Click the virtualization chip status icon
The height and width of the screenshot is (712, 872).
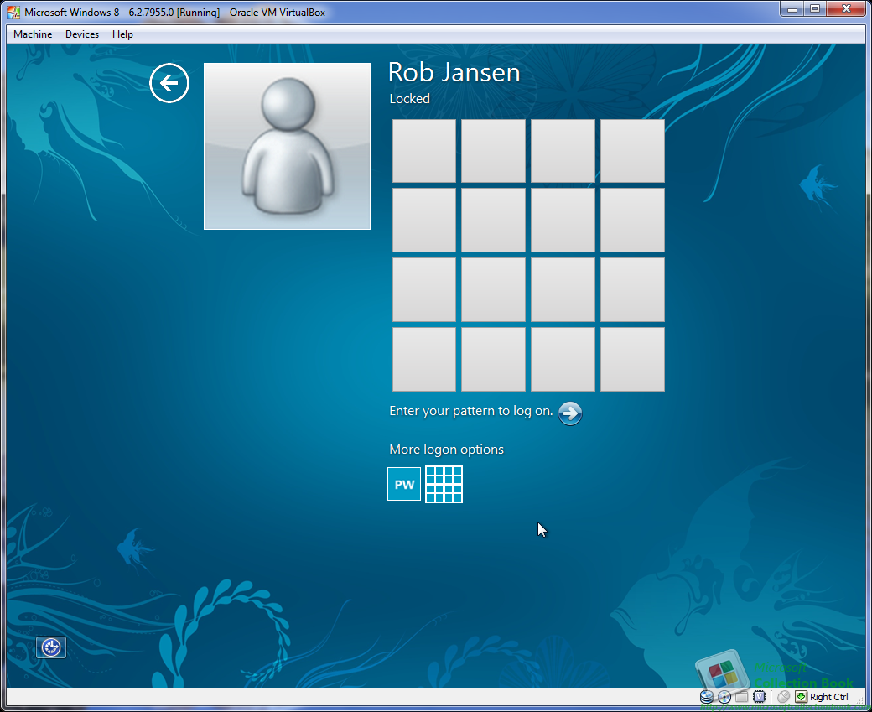tap(759, 696)
